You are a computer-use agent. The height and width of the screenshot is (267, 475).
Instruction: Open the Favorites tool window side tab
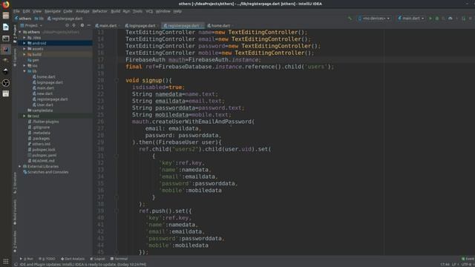coord(15,241)
